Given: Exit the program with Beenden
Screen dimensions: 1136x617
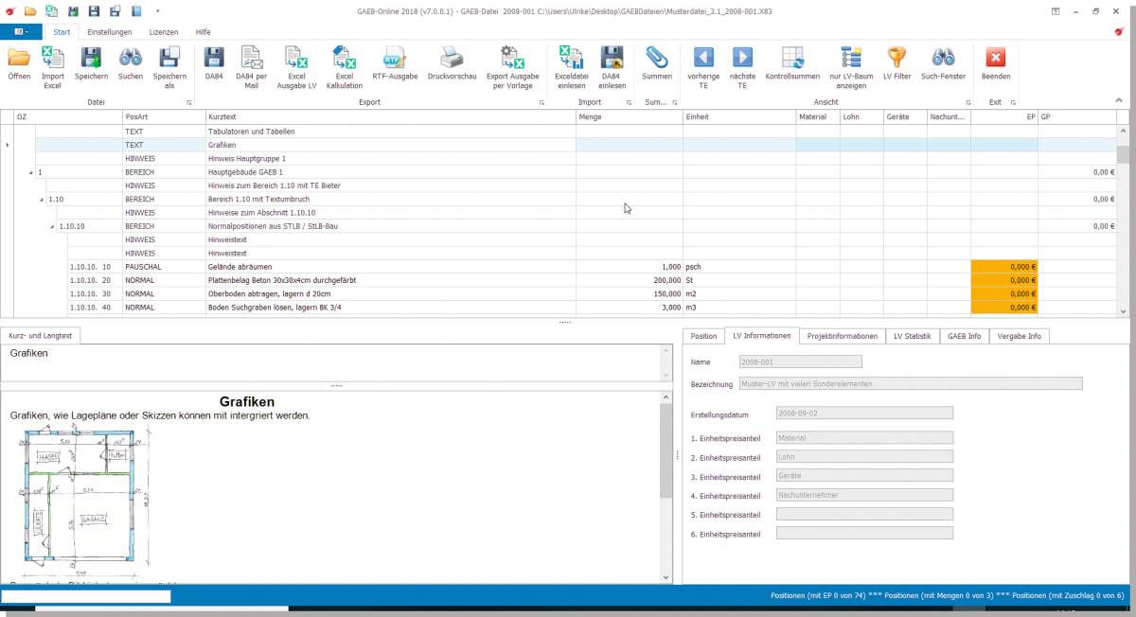Looking at the screenshot, I should tap(996, 64).
